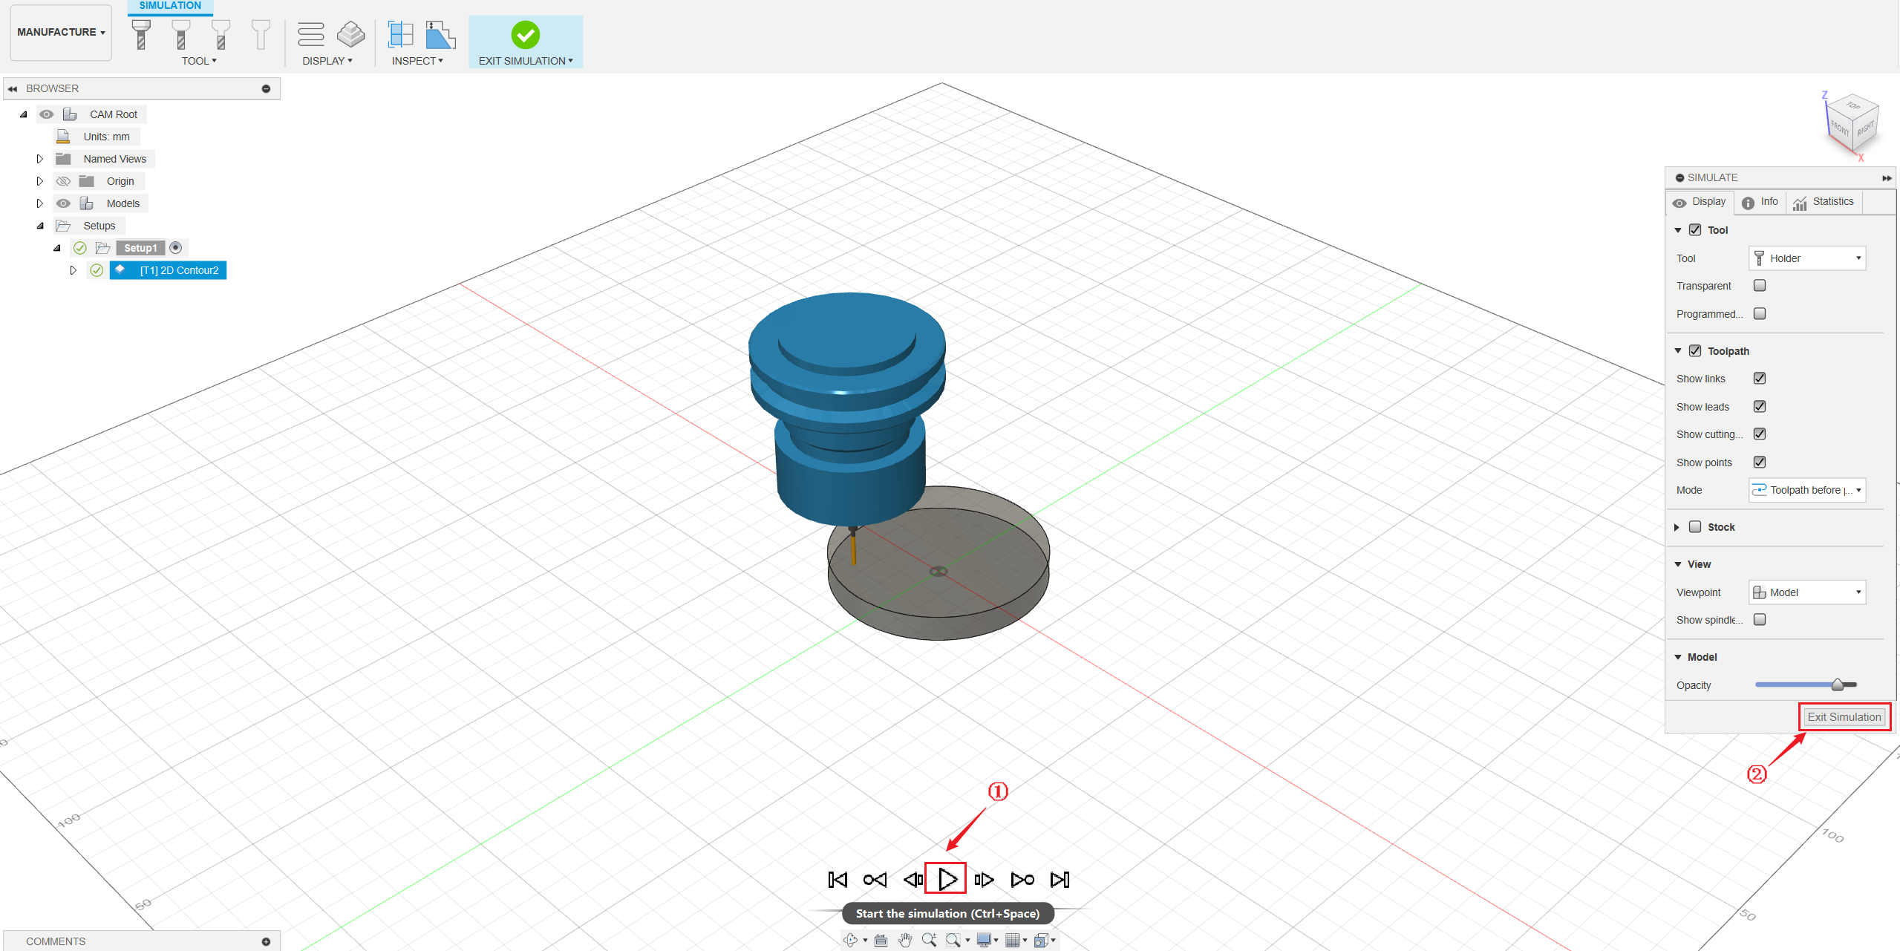Disable the Show links checkbox

tap(1759, 378)
